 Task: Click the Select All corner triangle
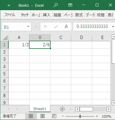pyautogui.click(x=5, y=37)
